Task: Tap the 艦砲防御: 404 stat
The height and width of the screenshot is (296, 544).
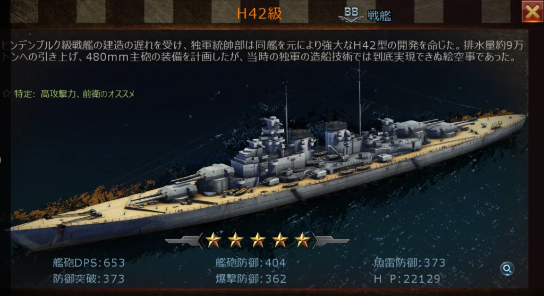Action: (251, 263)
